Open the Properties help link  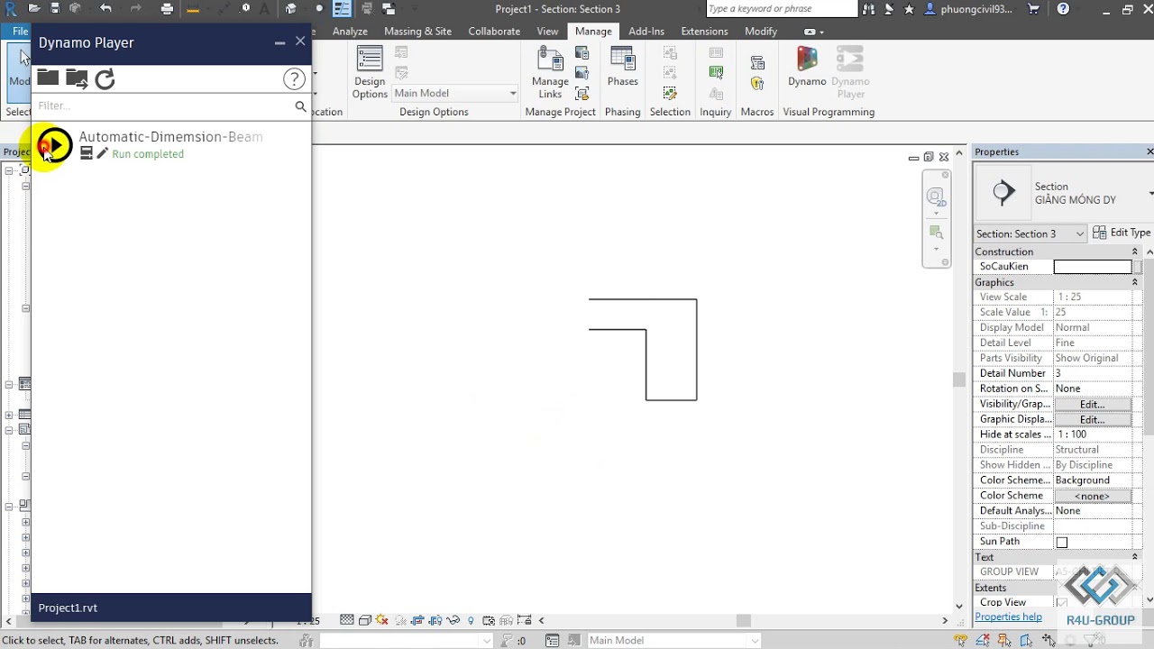pyautogui.click(x=1008, y=617)
